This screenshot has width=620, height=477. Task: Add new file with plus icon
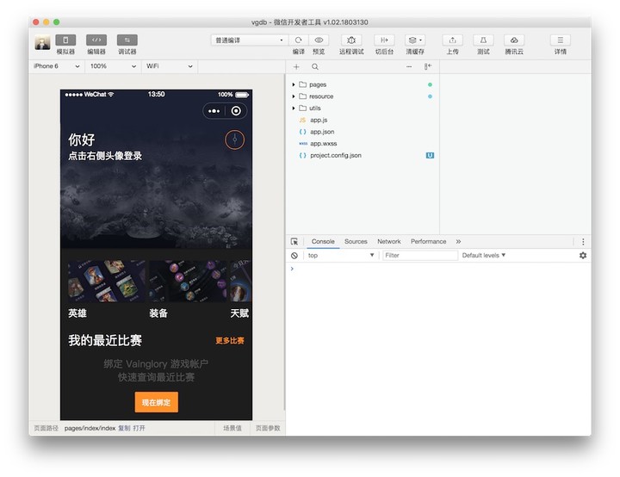(296, 67)
